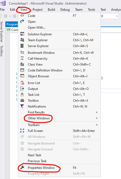Choose Call Hierarchy entry

click(x=59, y=58)
